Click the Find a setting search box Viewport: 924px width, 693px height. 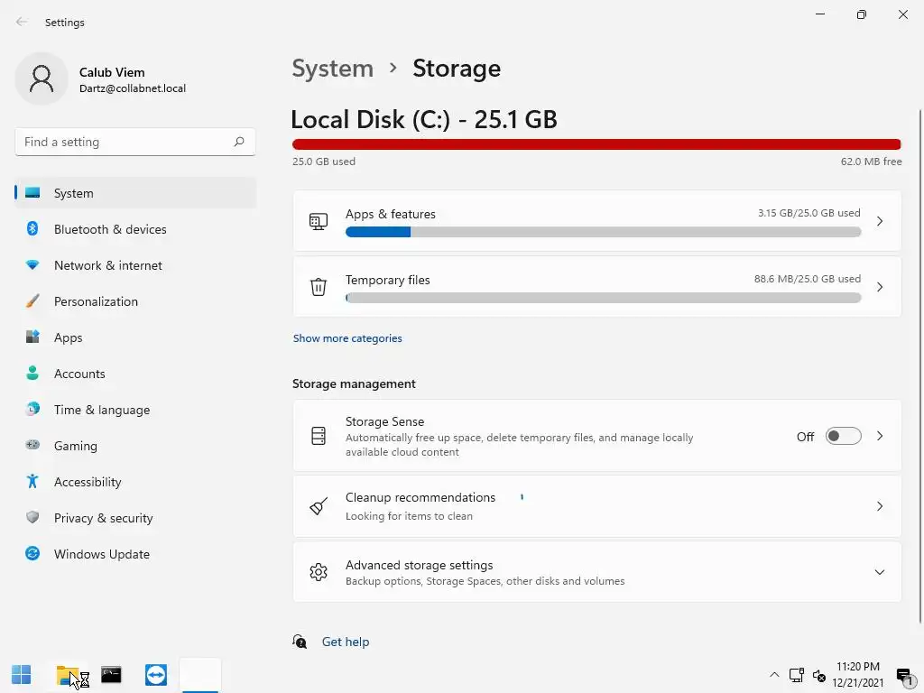point(125,142)
